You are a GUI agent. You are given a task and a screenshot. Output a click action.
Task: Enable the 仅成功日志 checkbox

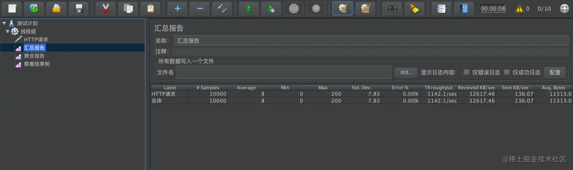507,72
